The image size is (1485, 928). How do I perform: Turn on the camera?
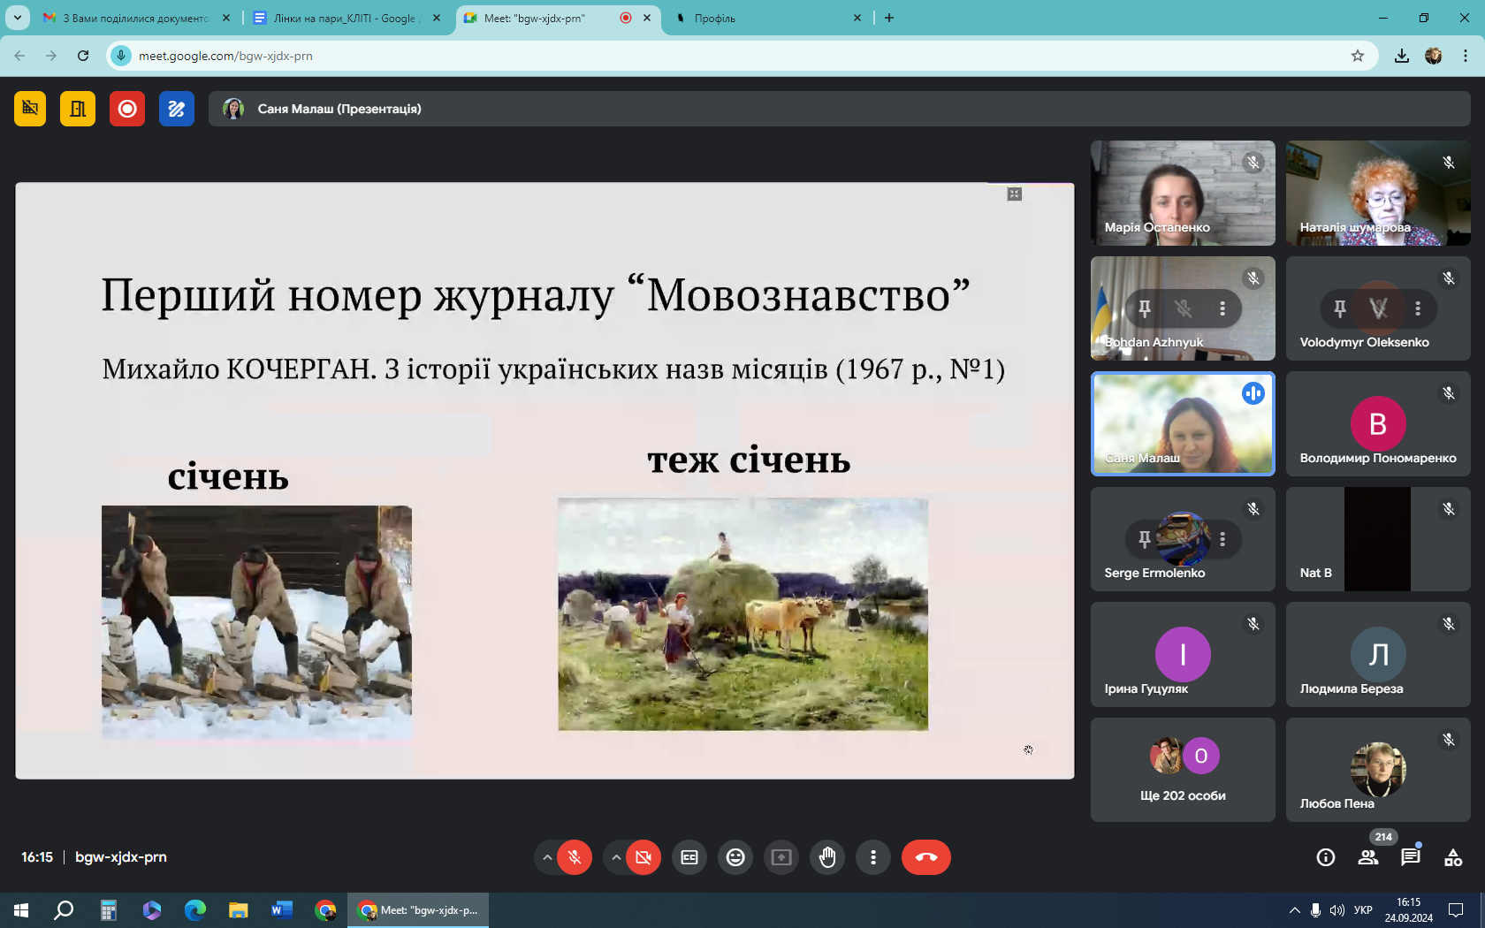pyautogui.click(x=643, y=857)
